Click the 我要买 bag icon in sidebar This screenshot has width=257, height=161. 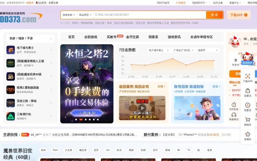click(248, 91)
